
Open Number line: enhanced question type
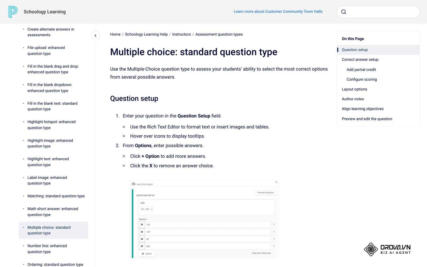[47, 249]
